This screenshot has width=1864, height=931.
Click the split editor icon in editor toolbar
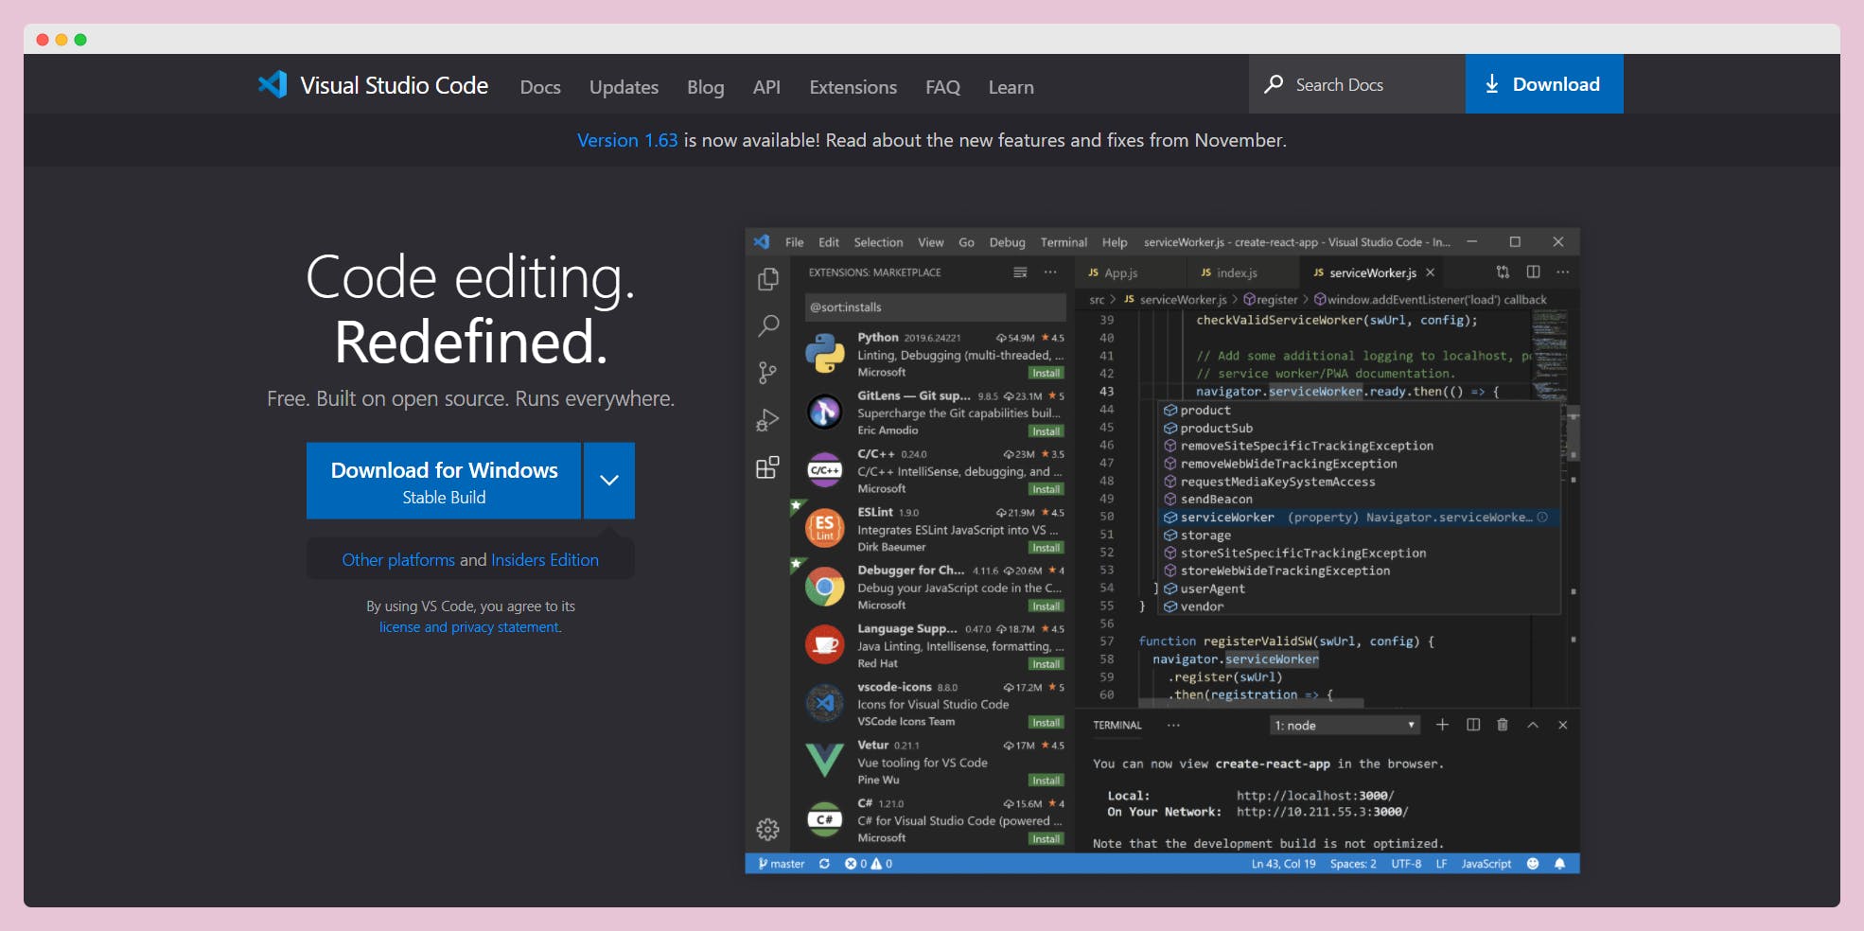pos(1533,272)
